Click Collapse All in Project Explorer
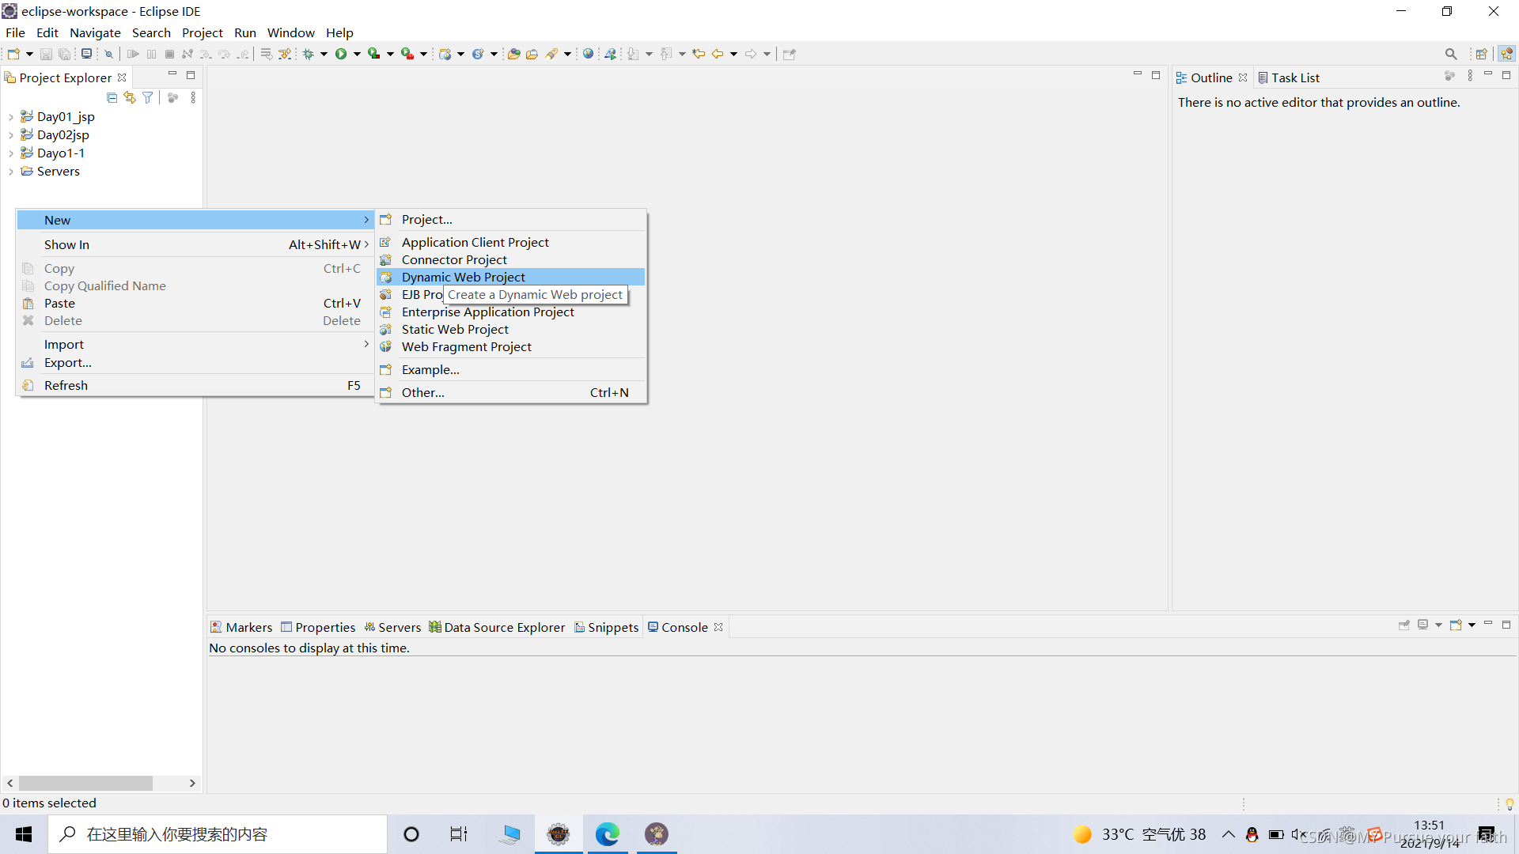 (x=112, y=97)
